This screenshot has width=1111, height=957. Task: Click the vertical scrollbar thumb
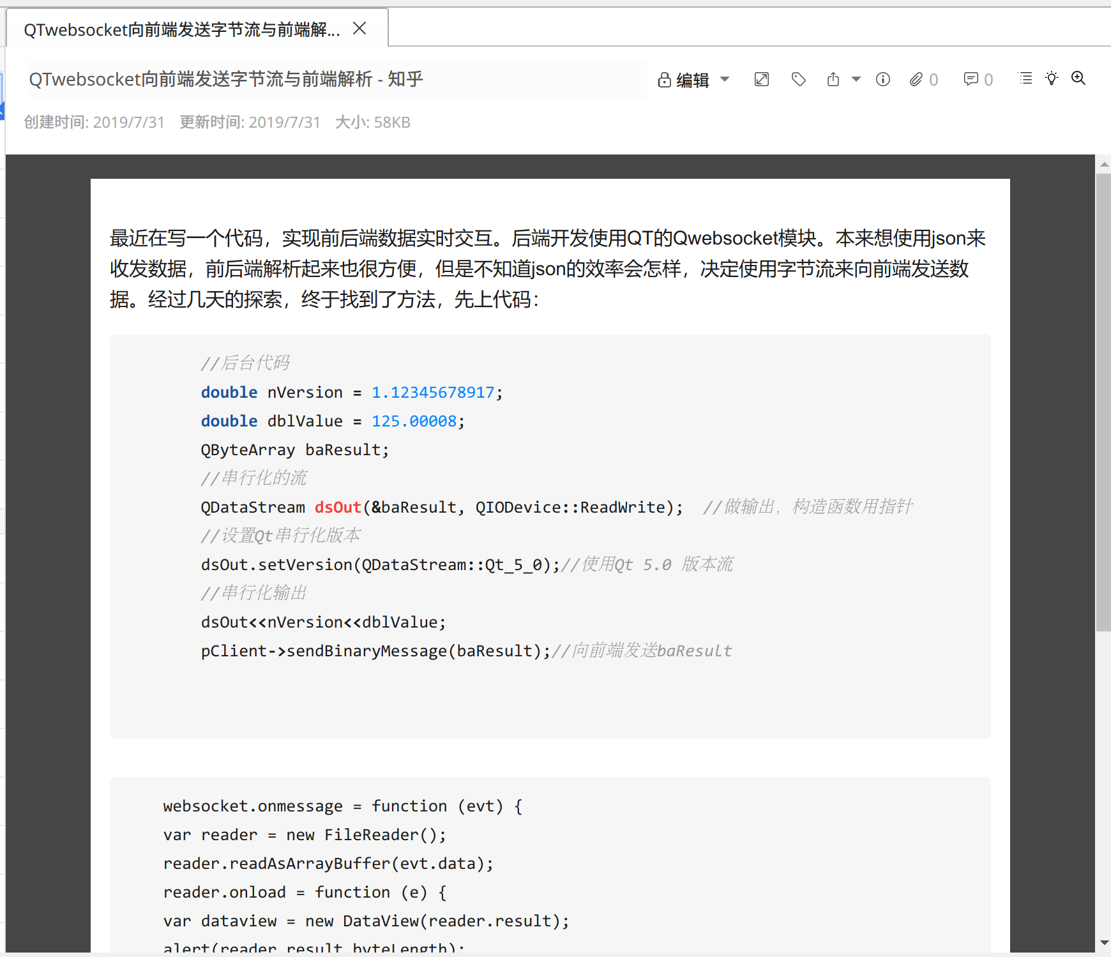(x=1103, y=402)
